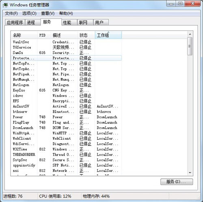Open the 帮助(H) menu
The width and height of the screenshot is (203, 202).
click(x=66, y=13)
